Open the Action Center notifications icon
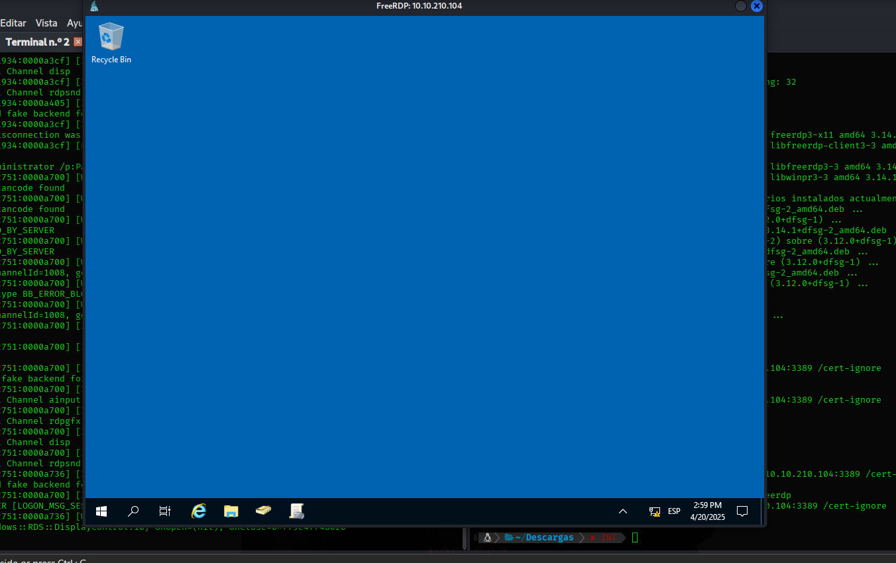 (742, 511)
